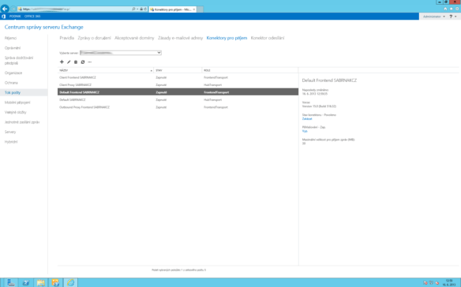Open PowerShell from taskbar
This screenshot has height=287, width=461.
tap(26, 282)
